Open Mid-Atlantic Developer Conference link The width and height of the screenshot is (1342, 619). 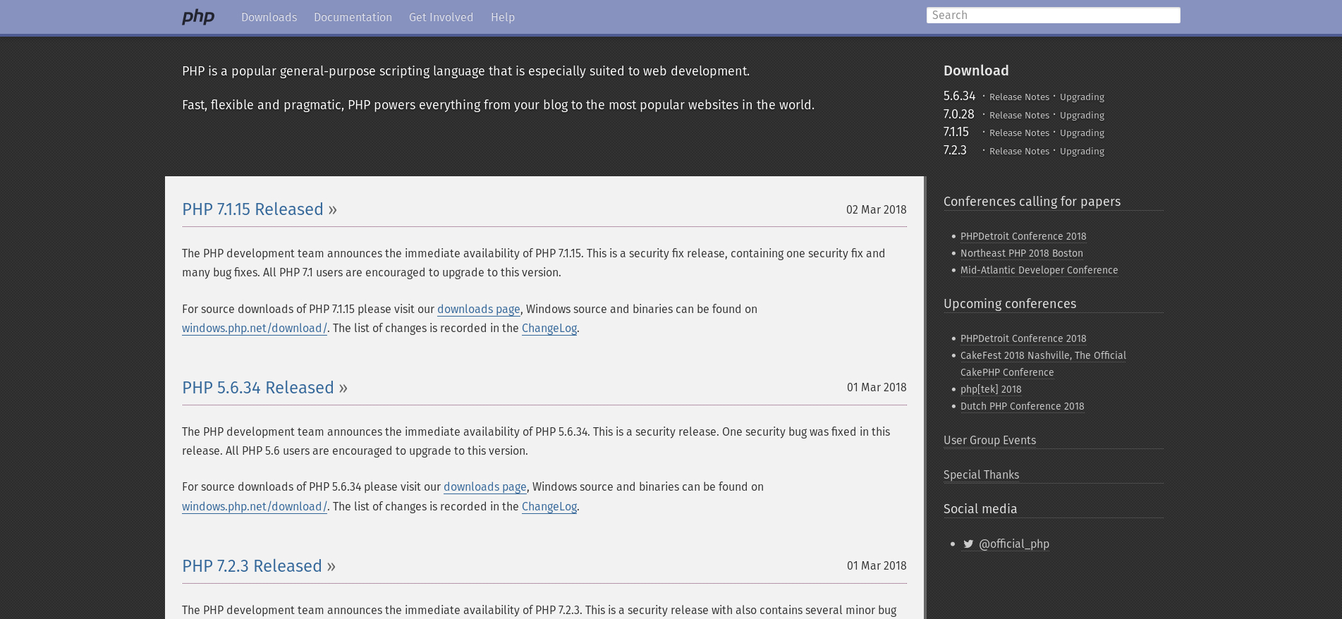click(x=1039, y=271)
